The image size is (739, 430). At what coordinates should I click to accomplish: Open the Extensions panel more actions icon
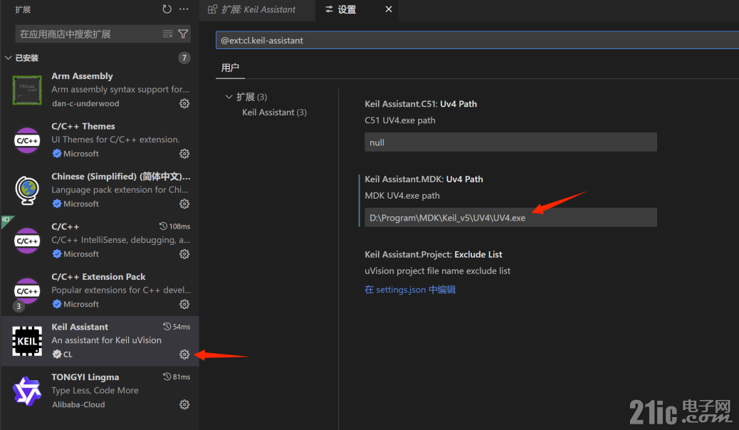pos(184,9)
